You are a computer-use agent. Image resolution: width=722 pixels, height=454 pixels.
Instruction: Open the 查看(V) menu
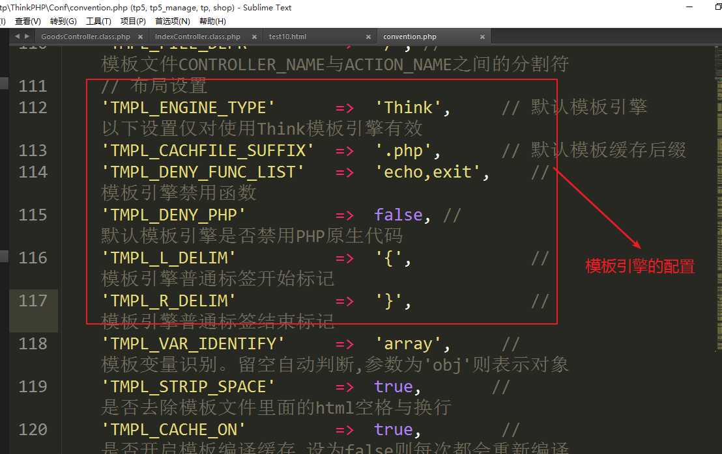coord(27,21)
